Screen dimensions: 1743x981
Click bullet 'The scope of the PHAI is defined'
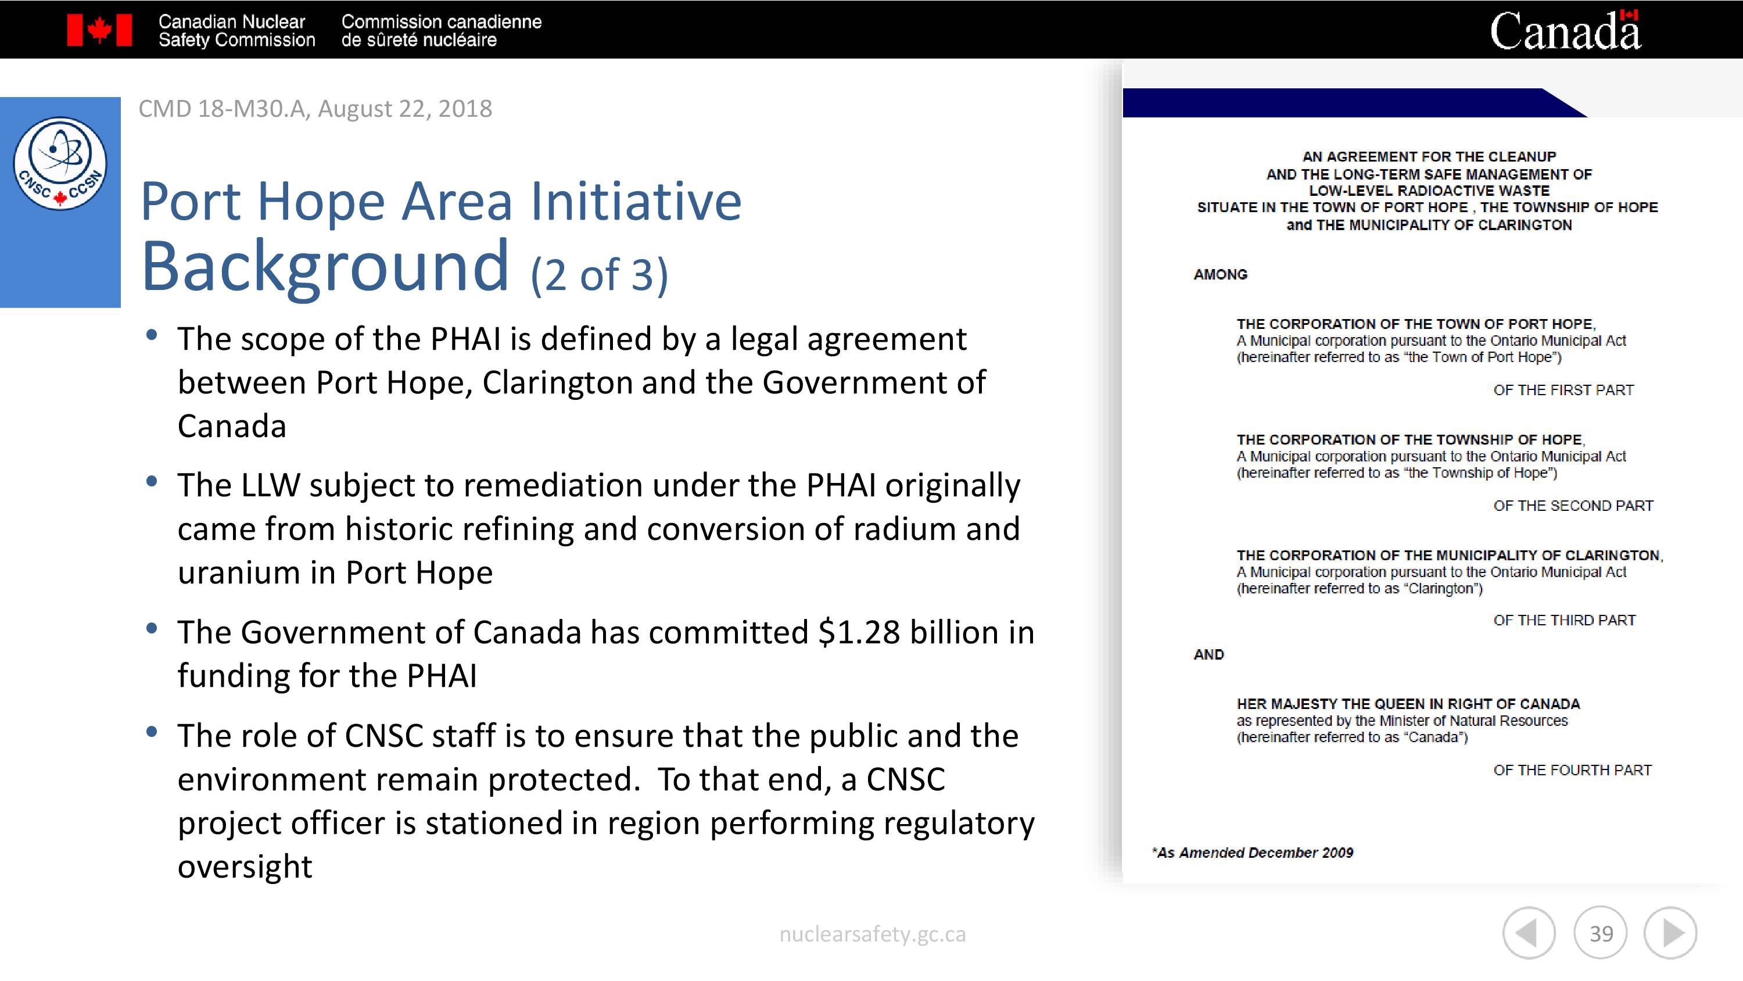[582, 382]
